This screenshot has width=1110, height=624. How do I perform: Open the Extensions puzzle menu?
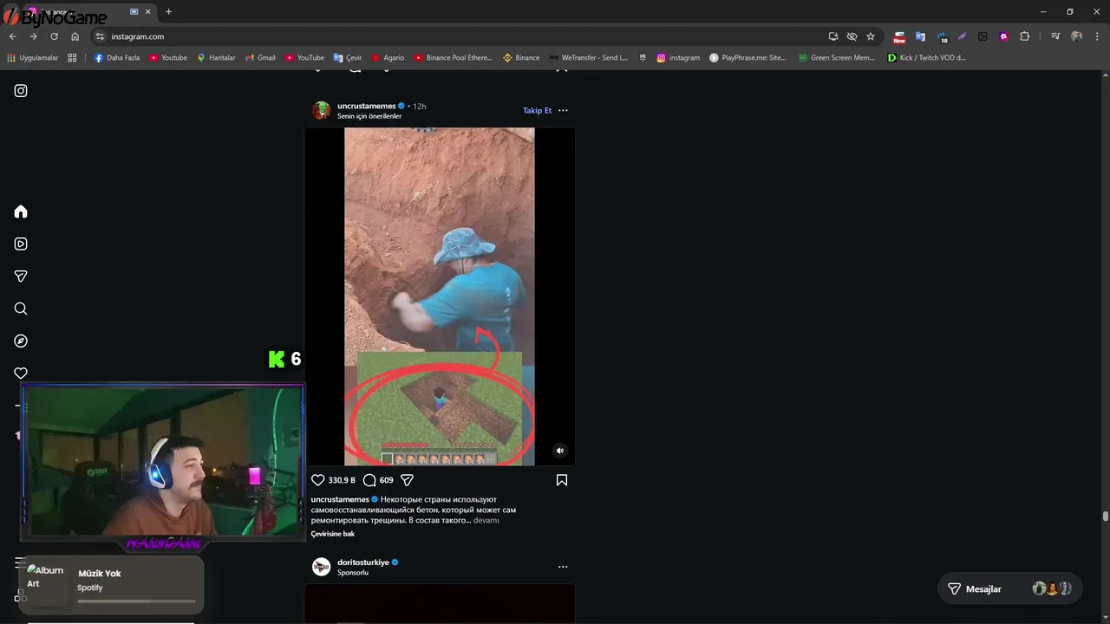[1025, 36]
